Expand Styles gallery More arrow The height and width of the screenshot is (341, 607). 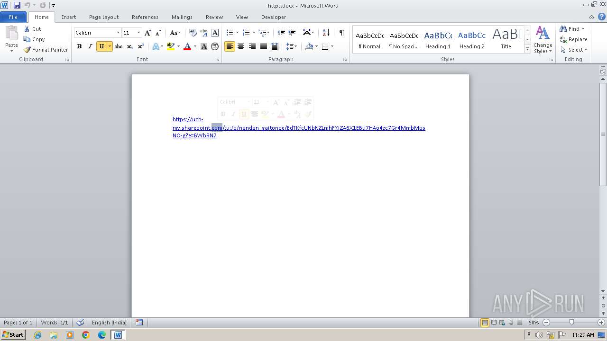[527, 49]
